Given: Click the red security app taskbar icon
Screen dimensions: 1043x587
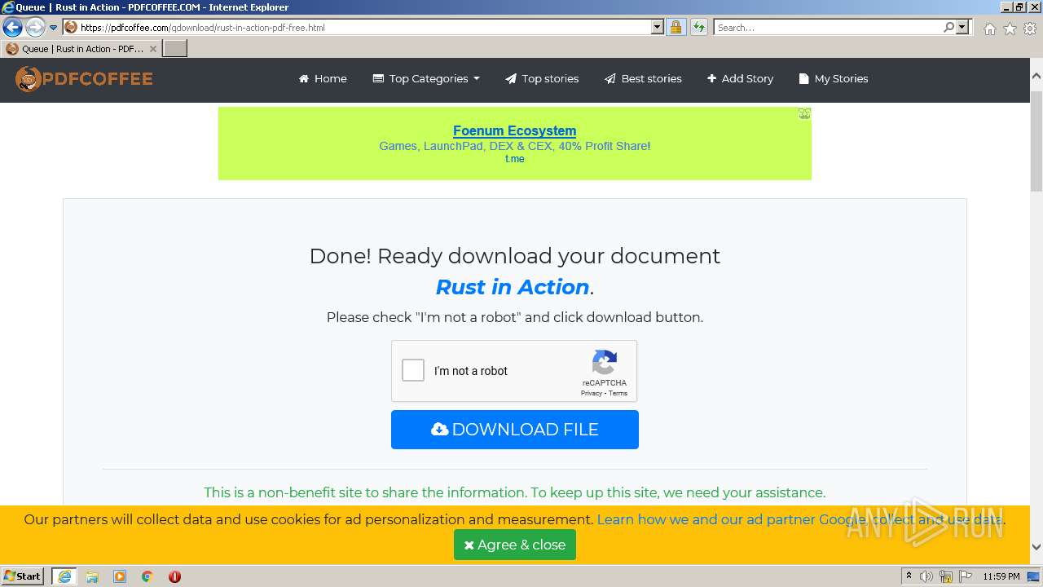Looking at the screenshot, I should coord(174,576).
